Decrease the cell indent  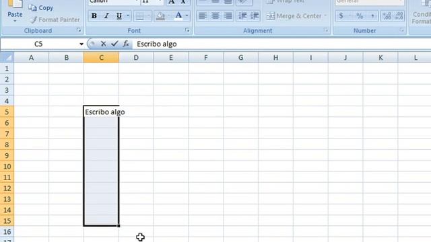click(x=242, y=16)
